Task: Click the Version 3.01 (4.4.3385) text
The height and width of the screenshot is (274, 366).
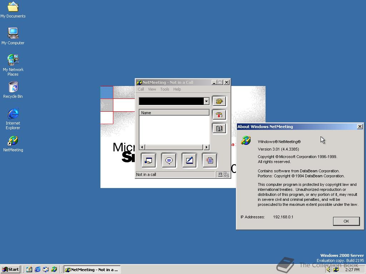Action: click(x=278, y=149)
